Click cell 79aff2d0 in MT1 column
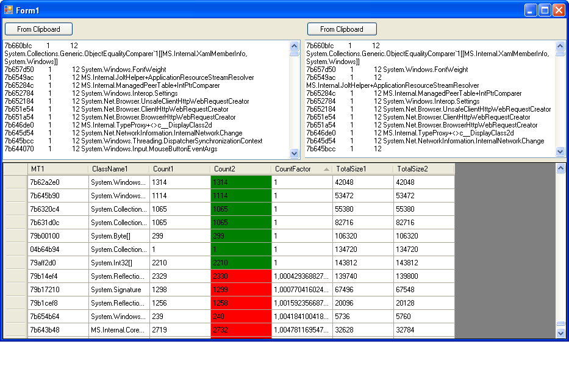The height and width of the screenshot is (366, 569). (x=58, y=263)
